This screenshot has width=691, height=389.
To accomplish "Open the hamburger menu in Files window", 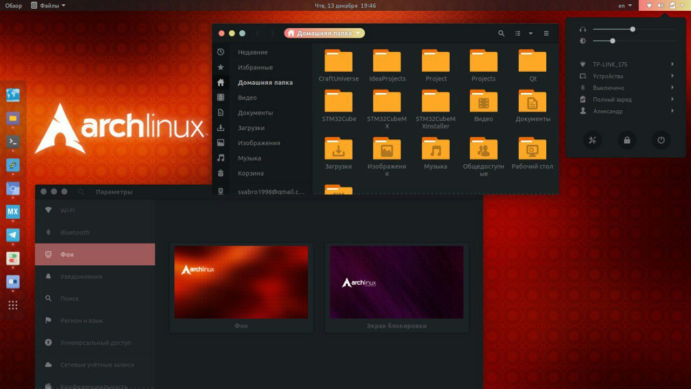I will (x=546, y=33).
